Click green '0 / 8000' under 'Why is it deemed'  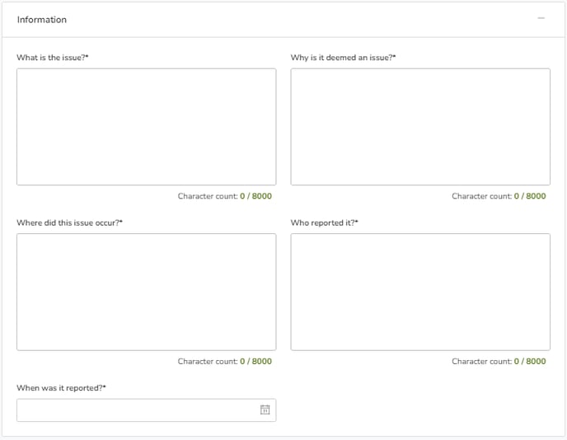tap(530, 196)
